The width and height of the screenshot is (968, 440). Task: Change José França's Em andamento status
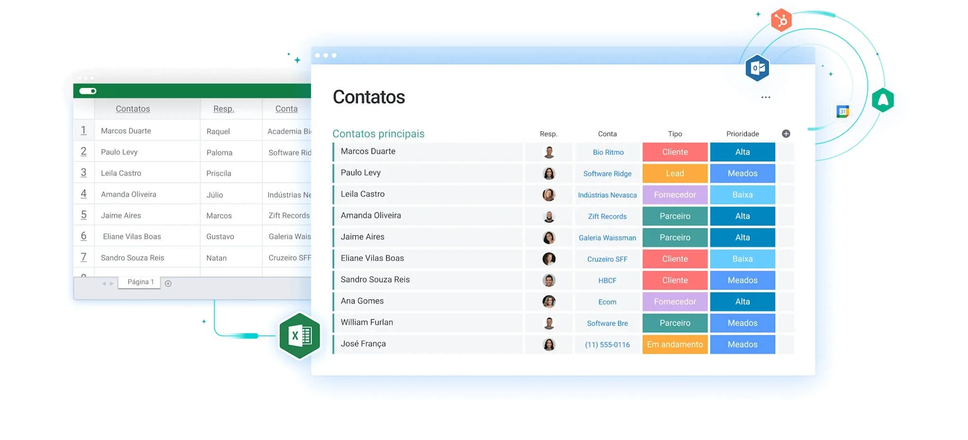pyautogui.click(x=674, y=344)
